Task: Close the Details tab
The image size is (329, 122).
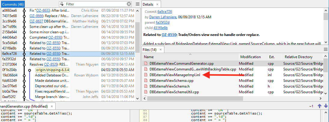Action: click(157, 4)
